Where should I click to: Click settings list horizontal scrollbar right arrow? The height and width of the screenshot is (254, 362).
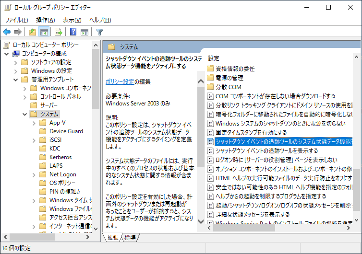349,228
